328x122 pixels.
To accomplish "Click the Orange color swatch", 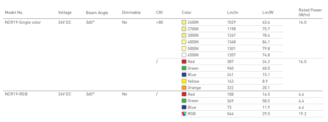I will [184, 88].
